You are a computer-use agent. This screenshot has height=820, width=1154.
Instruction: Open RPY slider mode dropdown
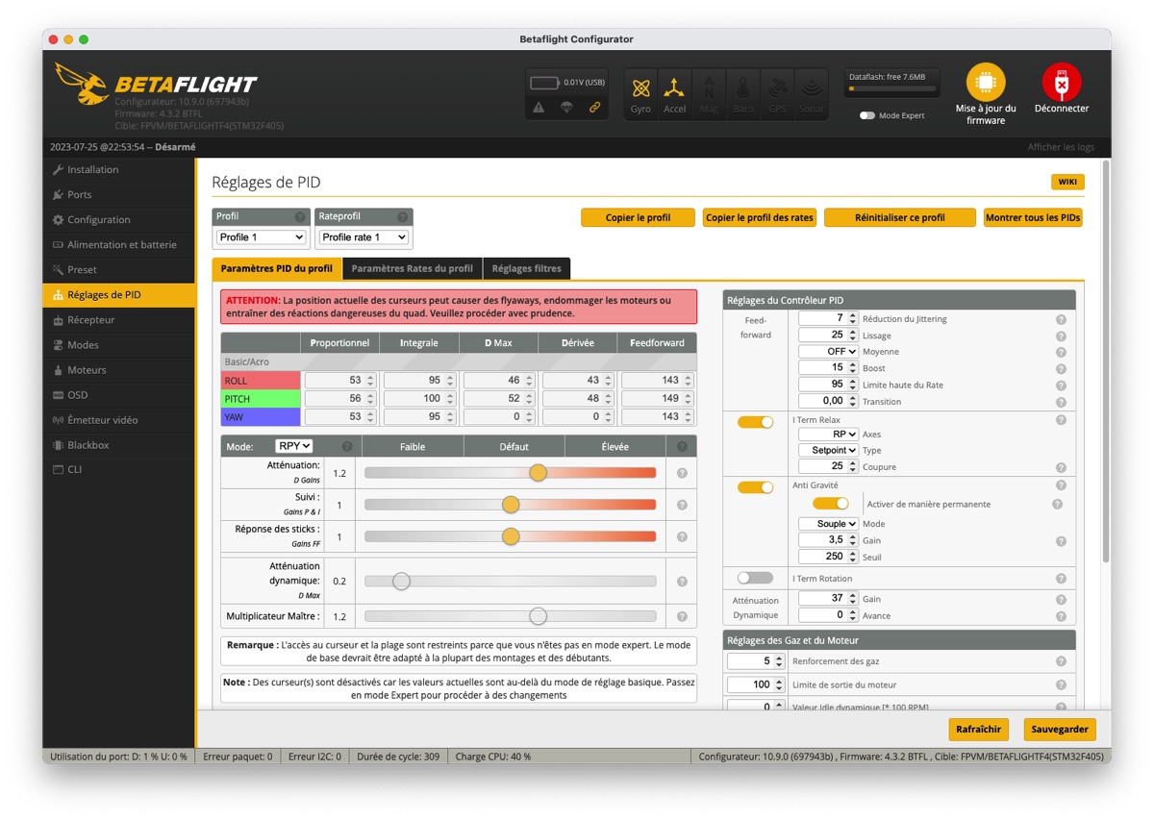point(294,446)
